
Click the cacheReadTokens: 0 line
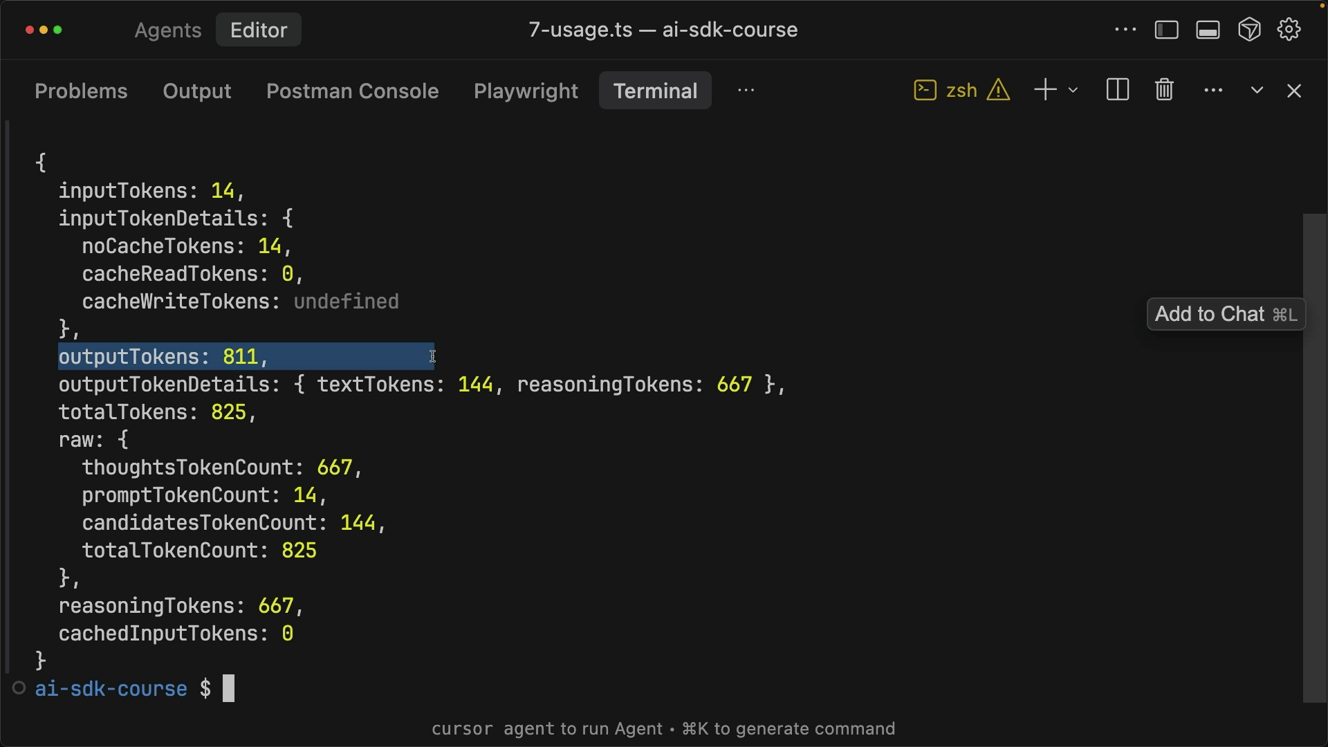pyautogui.click(x=193, y=274)
